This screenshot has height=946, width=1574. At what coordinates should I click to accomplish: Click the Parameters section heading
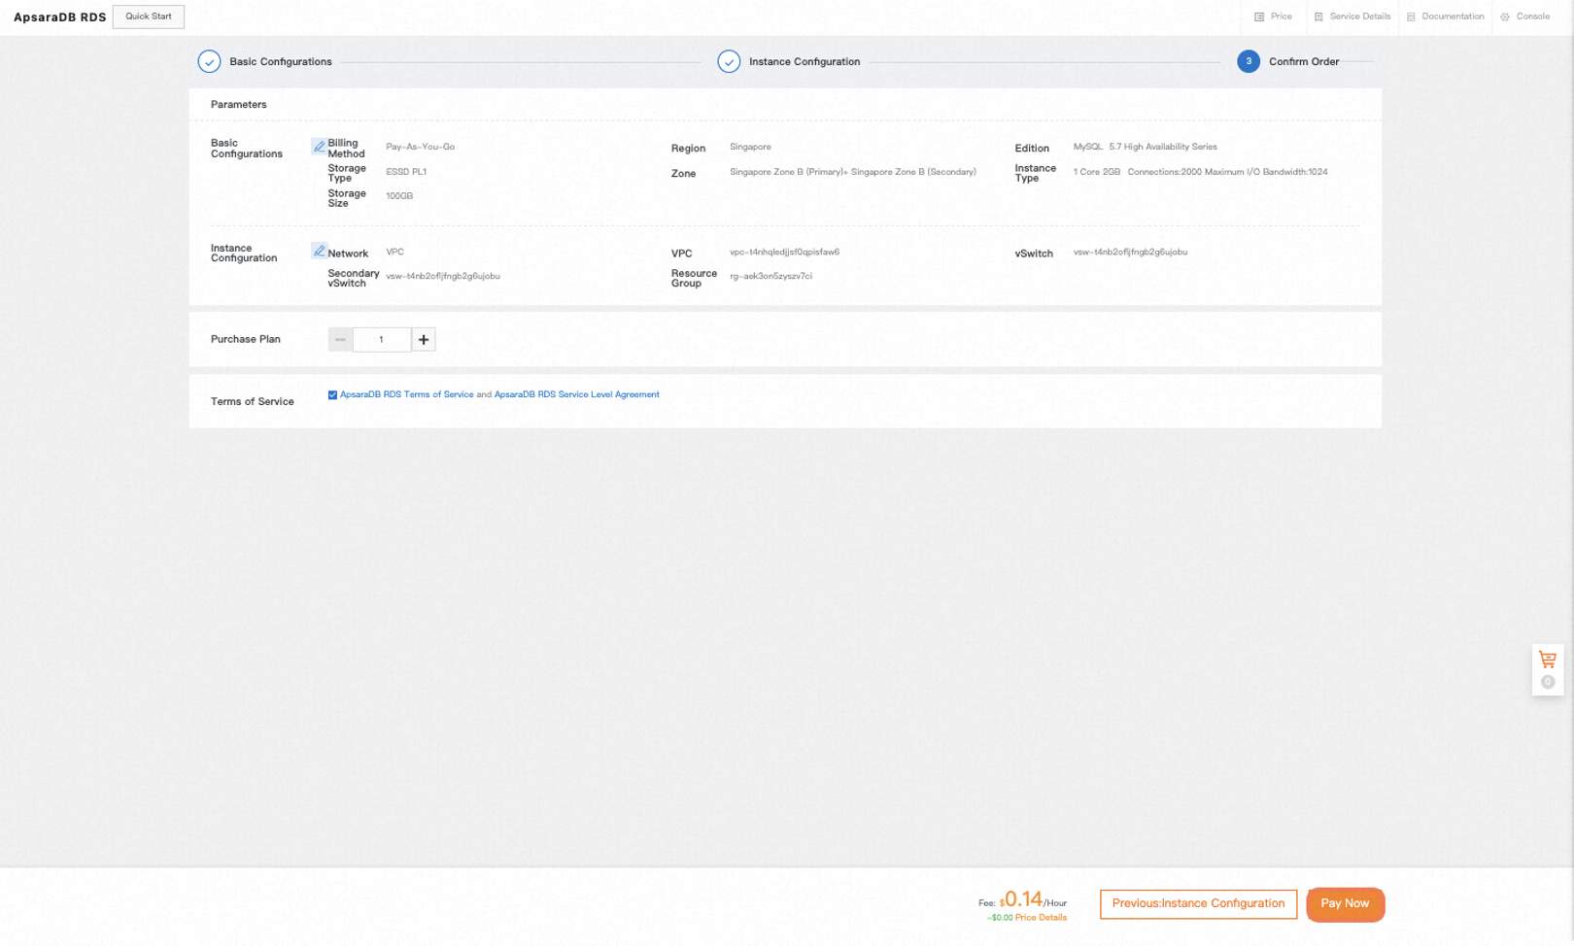(238, 104)
